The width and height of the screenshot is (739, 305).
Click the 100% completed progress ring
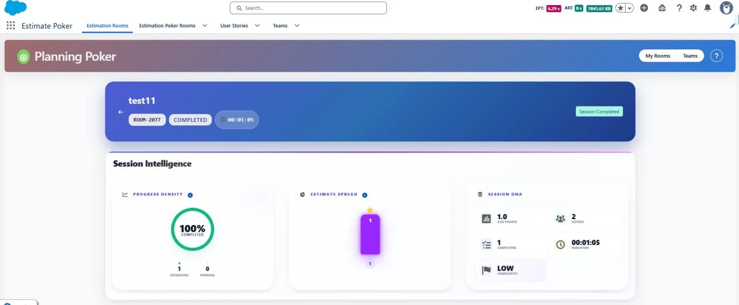[192, 229]
